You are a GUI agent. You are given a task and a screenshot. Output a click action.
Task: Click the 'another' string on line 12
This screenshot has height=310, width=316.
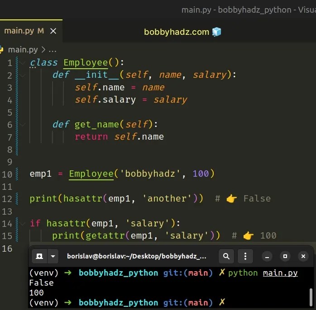point(167,198)
